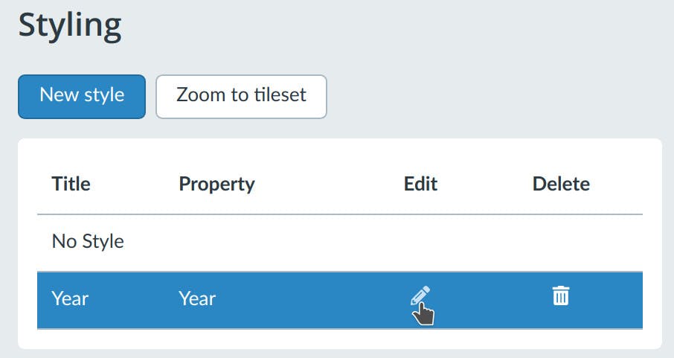
Task: Select the Year title in highlighted row
Action: tap(70, 298)
